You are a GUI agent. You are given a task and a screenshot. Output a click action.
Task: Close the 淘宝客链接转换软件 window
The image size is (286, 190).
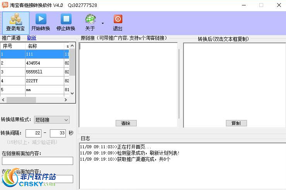pyautogui.click(x=279, y=5)
